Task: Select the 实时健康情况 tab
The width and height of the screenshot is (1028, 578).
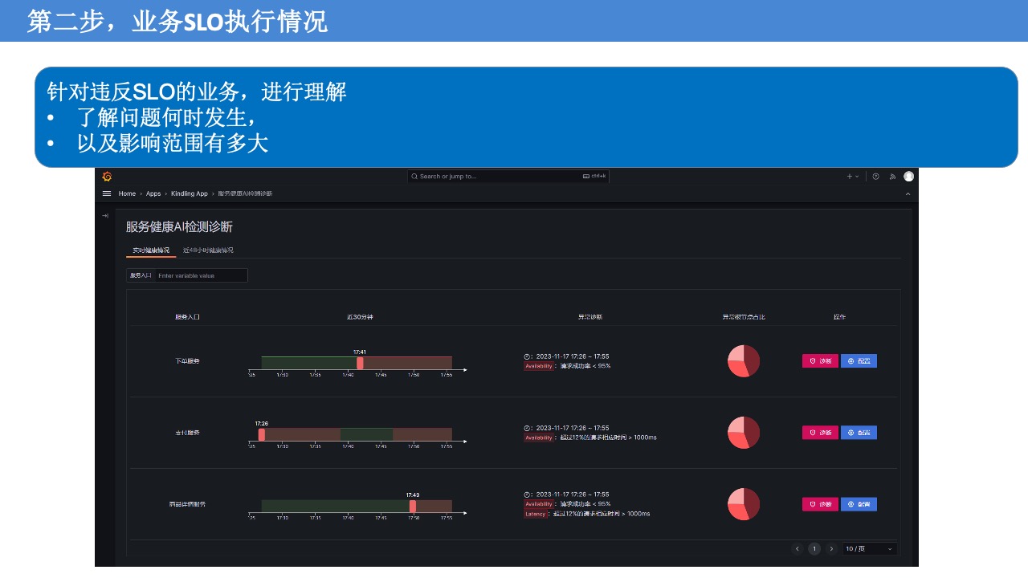Action: pos(151,250)
